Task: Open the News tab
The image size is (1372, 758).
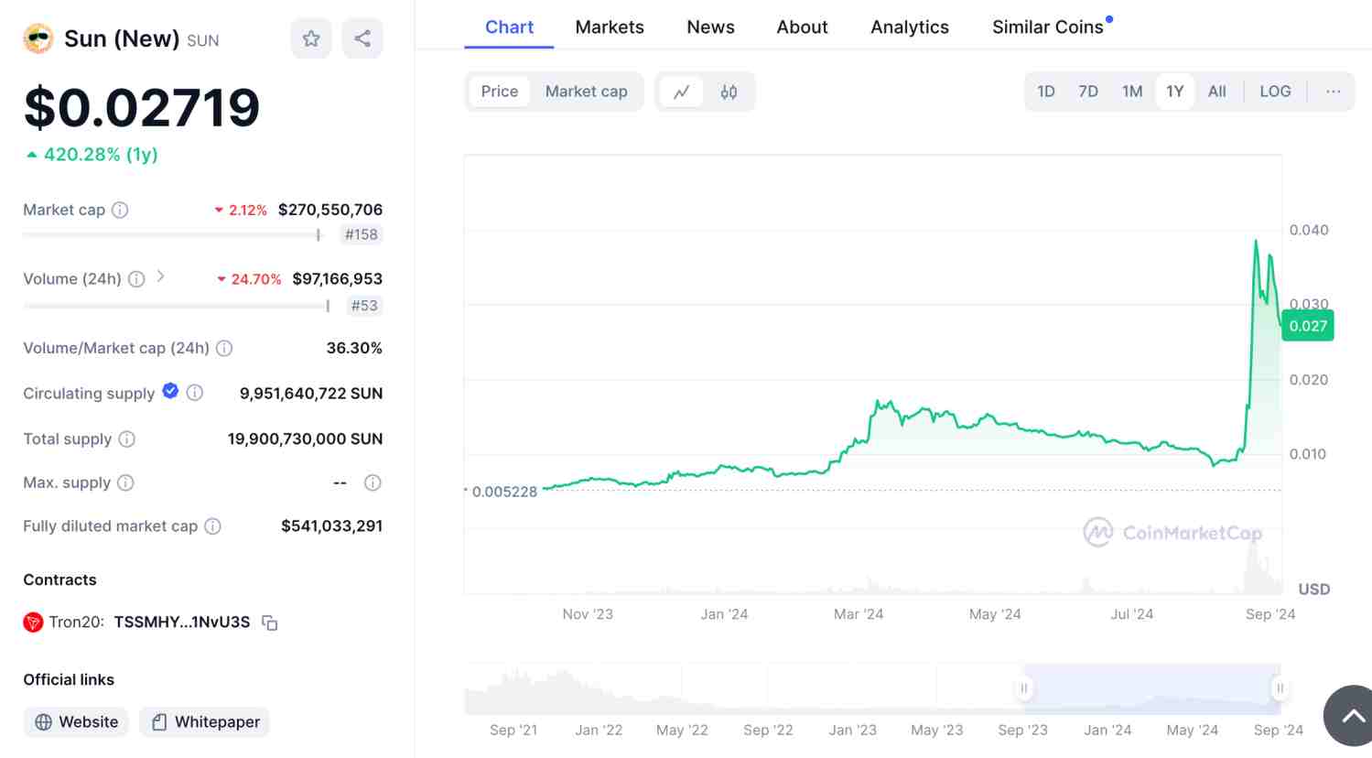Action: (711, 27)
